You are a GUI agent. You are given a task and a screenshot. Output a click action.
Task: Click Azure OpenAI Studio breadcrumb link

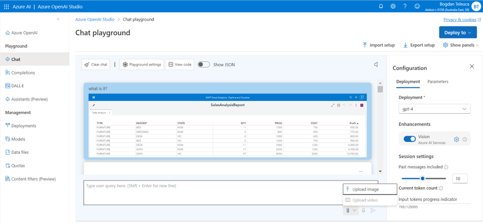pyautogui.click(x=95, y=19)
